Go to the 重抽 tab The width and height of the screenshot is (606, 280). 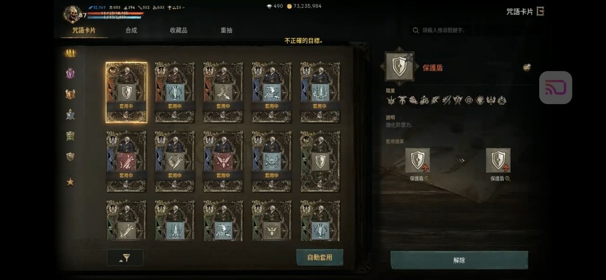tap(227, 30)
